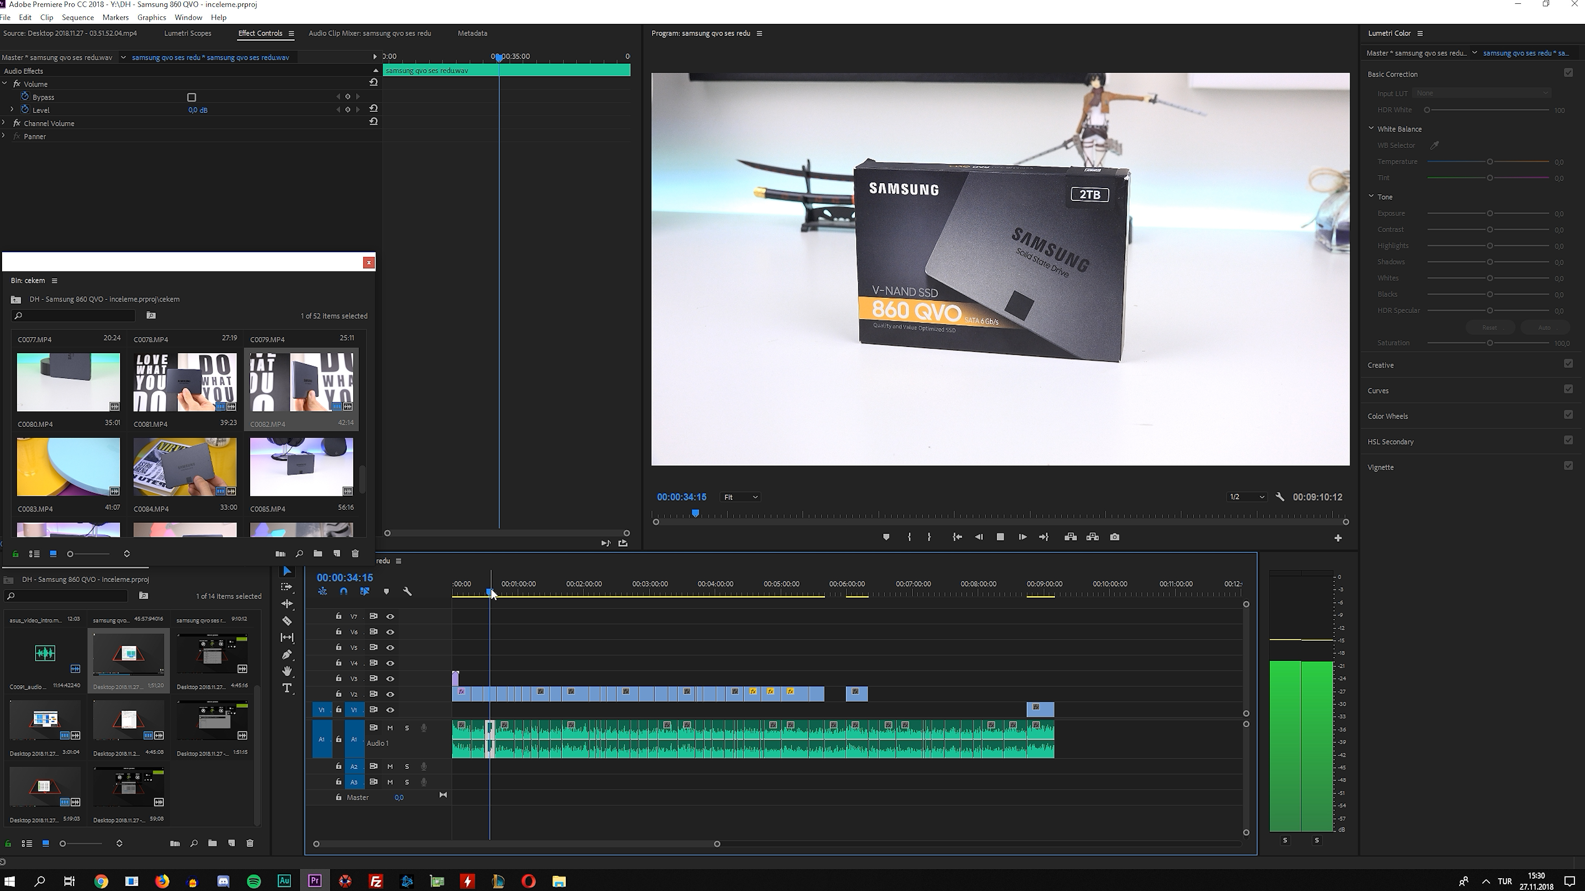Create new bin in cekem panel
The height and width of the screenshot is (891, 1585).
[x=317, y=554]
